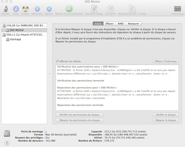Click the Vérifier le disque button
Image resolution: width=185 pixels, height=147 pixels.
pyautogui.click(x=166, y=115)
